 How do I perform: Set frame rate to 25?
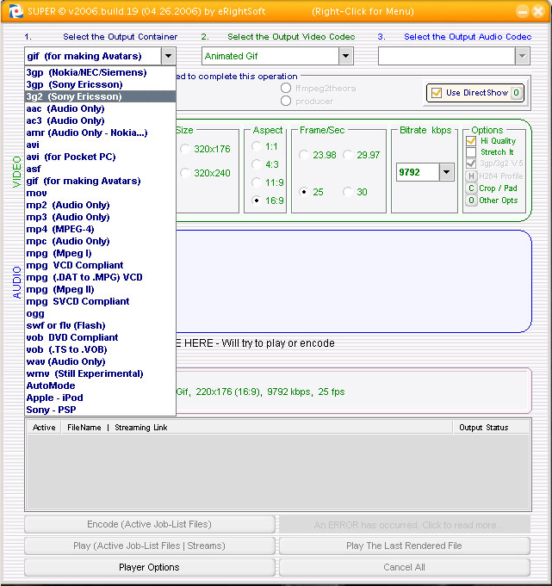coord(304,192)
